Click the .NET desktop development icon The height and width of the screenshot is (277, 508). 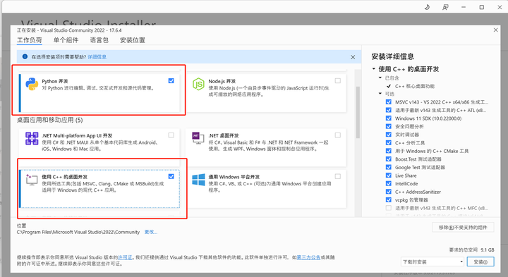198,138
